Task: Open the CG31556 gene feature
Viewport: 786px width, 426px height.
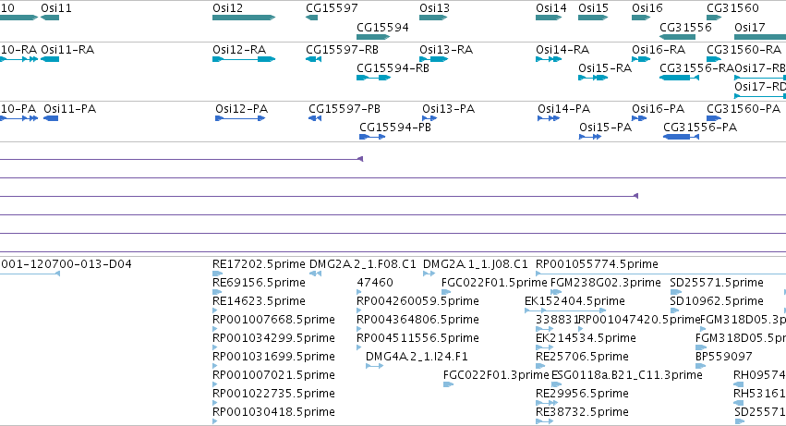Action: pos(677,37)
